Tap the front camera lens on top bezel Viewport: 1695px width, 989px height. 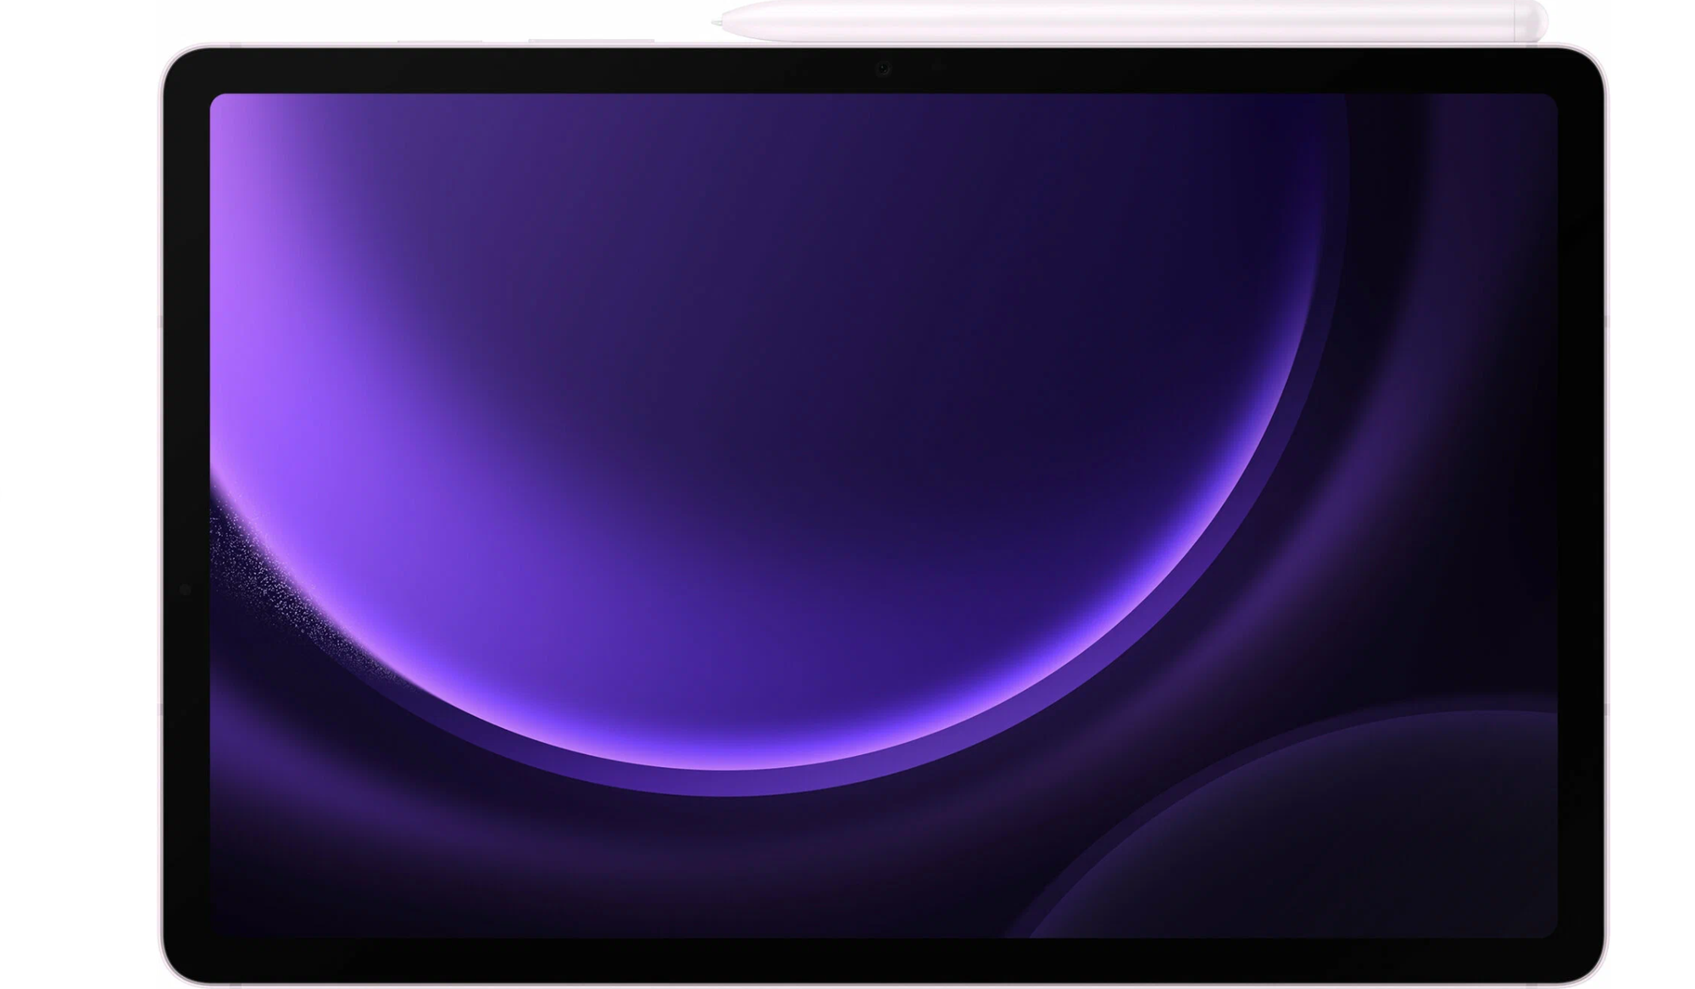pos(882,69)
